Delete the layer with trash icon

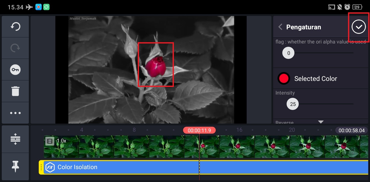pos(15,91)
